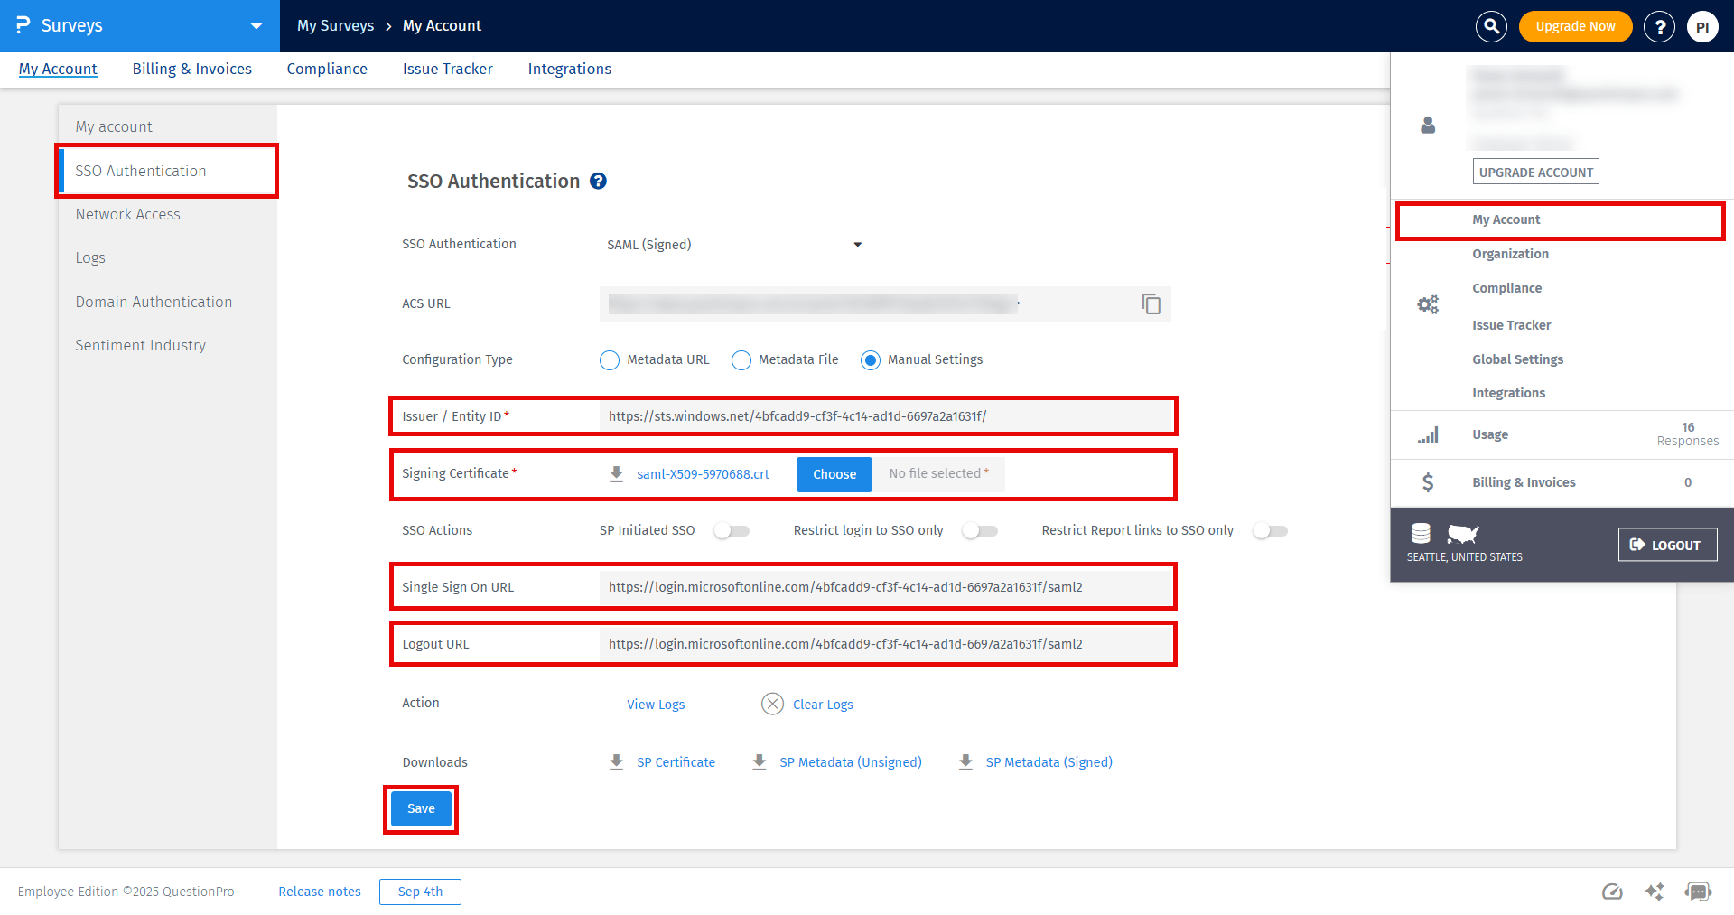Click the AI sparkle icon in footer
1734x915 pixels.
[1655, 892]
